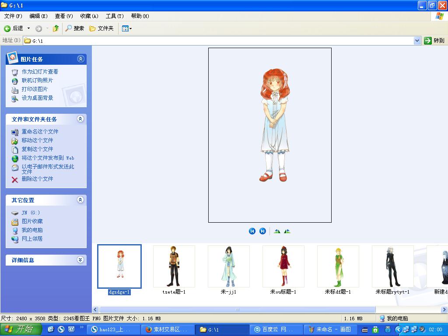Select the 未ou标题-1 thumbnail
Image resolution: width=448 pixels, height=336 pixels.
click(x=283, y=266)
